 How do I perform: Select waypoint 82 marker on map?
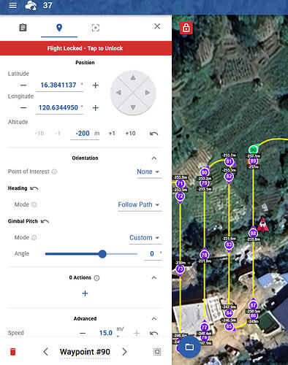point(229,177)
